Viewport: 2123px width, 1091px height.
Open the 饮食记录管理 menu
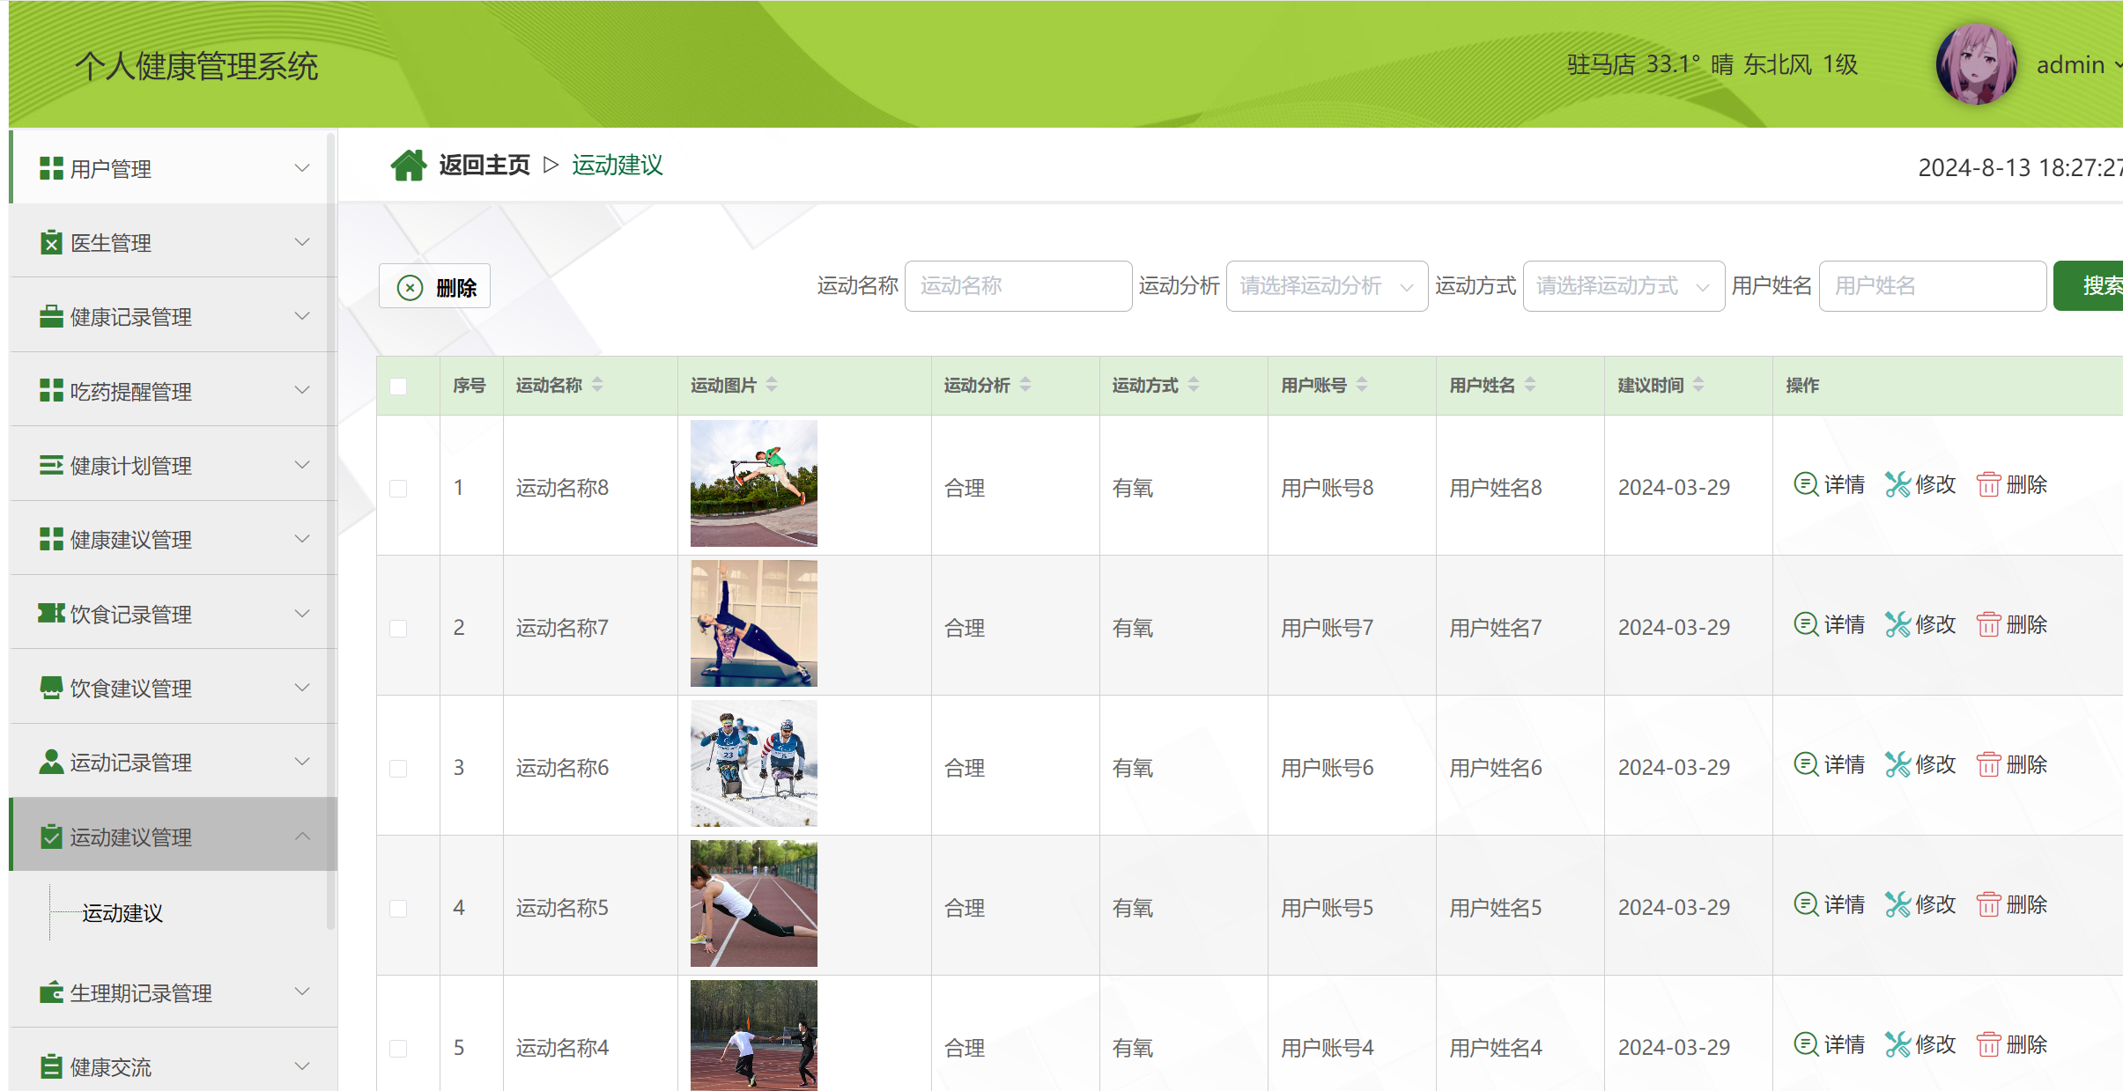tap(173, 613)
